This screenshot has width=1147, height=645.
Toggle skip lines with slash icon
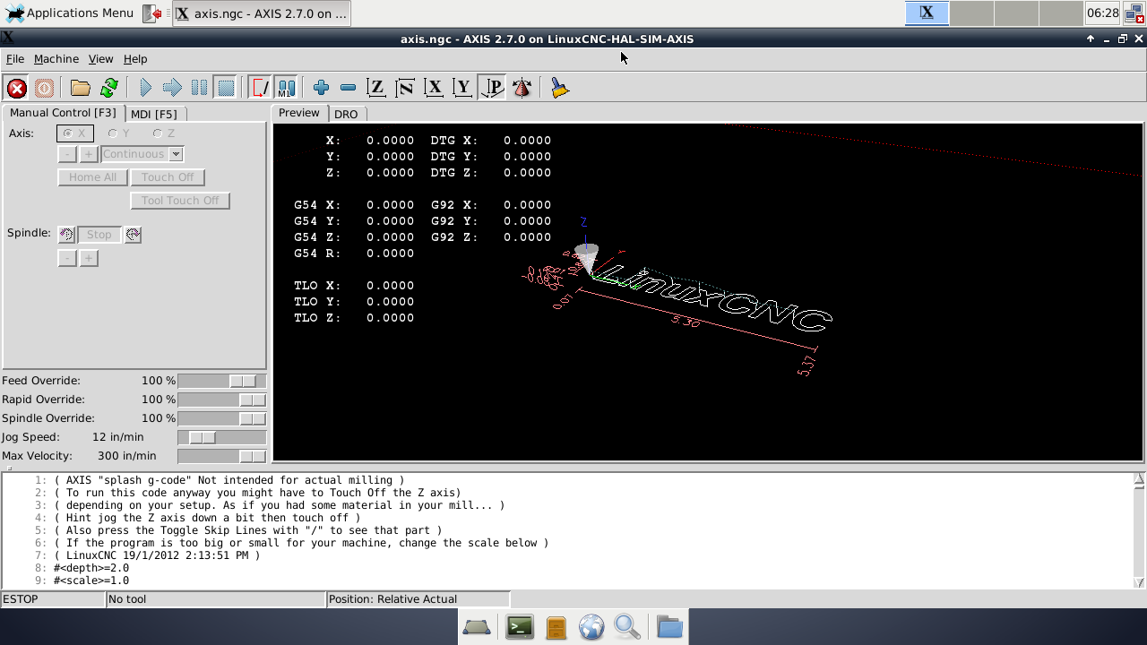260,88
